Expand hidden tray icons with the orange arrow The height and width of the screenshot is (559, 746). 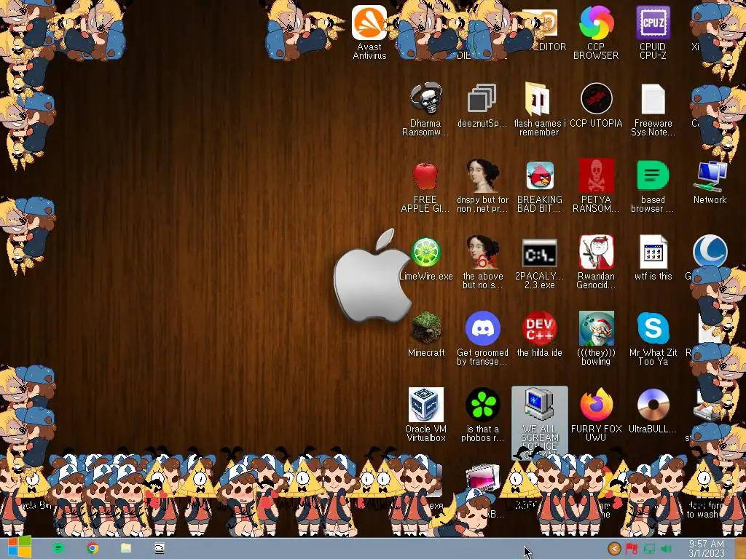coord(614,549)
